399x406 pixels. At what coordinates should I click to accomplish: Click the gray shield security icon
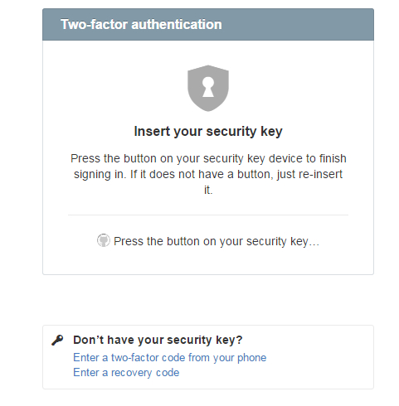click(208, 88)
